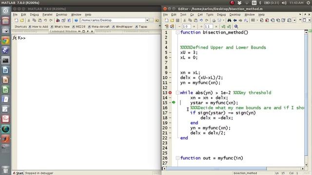This screenshot has width=312, height=175.
Task: Open the publish icon dropdown arrow
Action: [223, 20]
